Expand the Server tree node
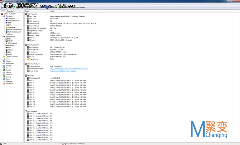This screenshot has height=145, width=240. [x=2, y=59]
